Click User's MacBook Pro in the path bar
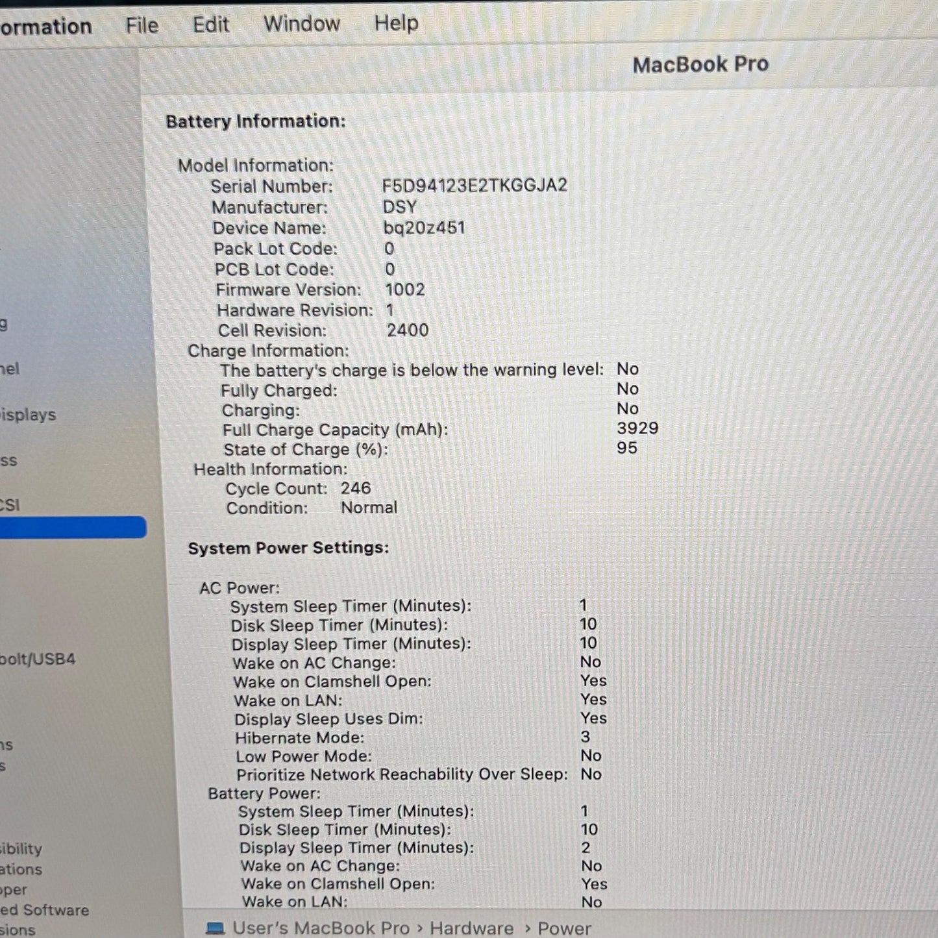 pos(321,928)
